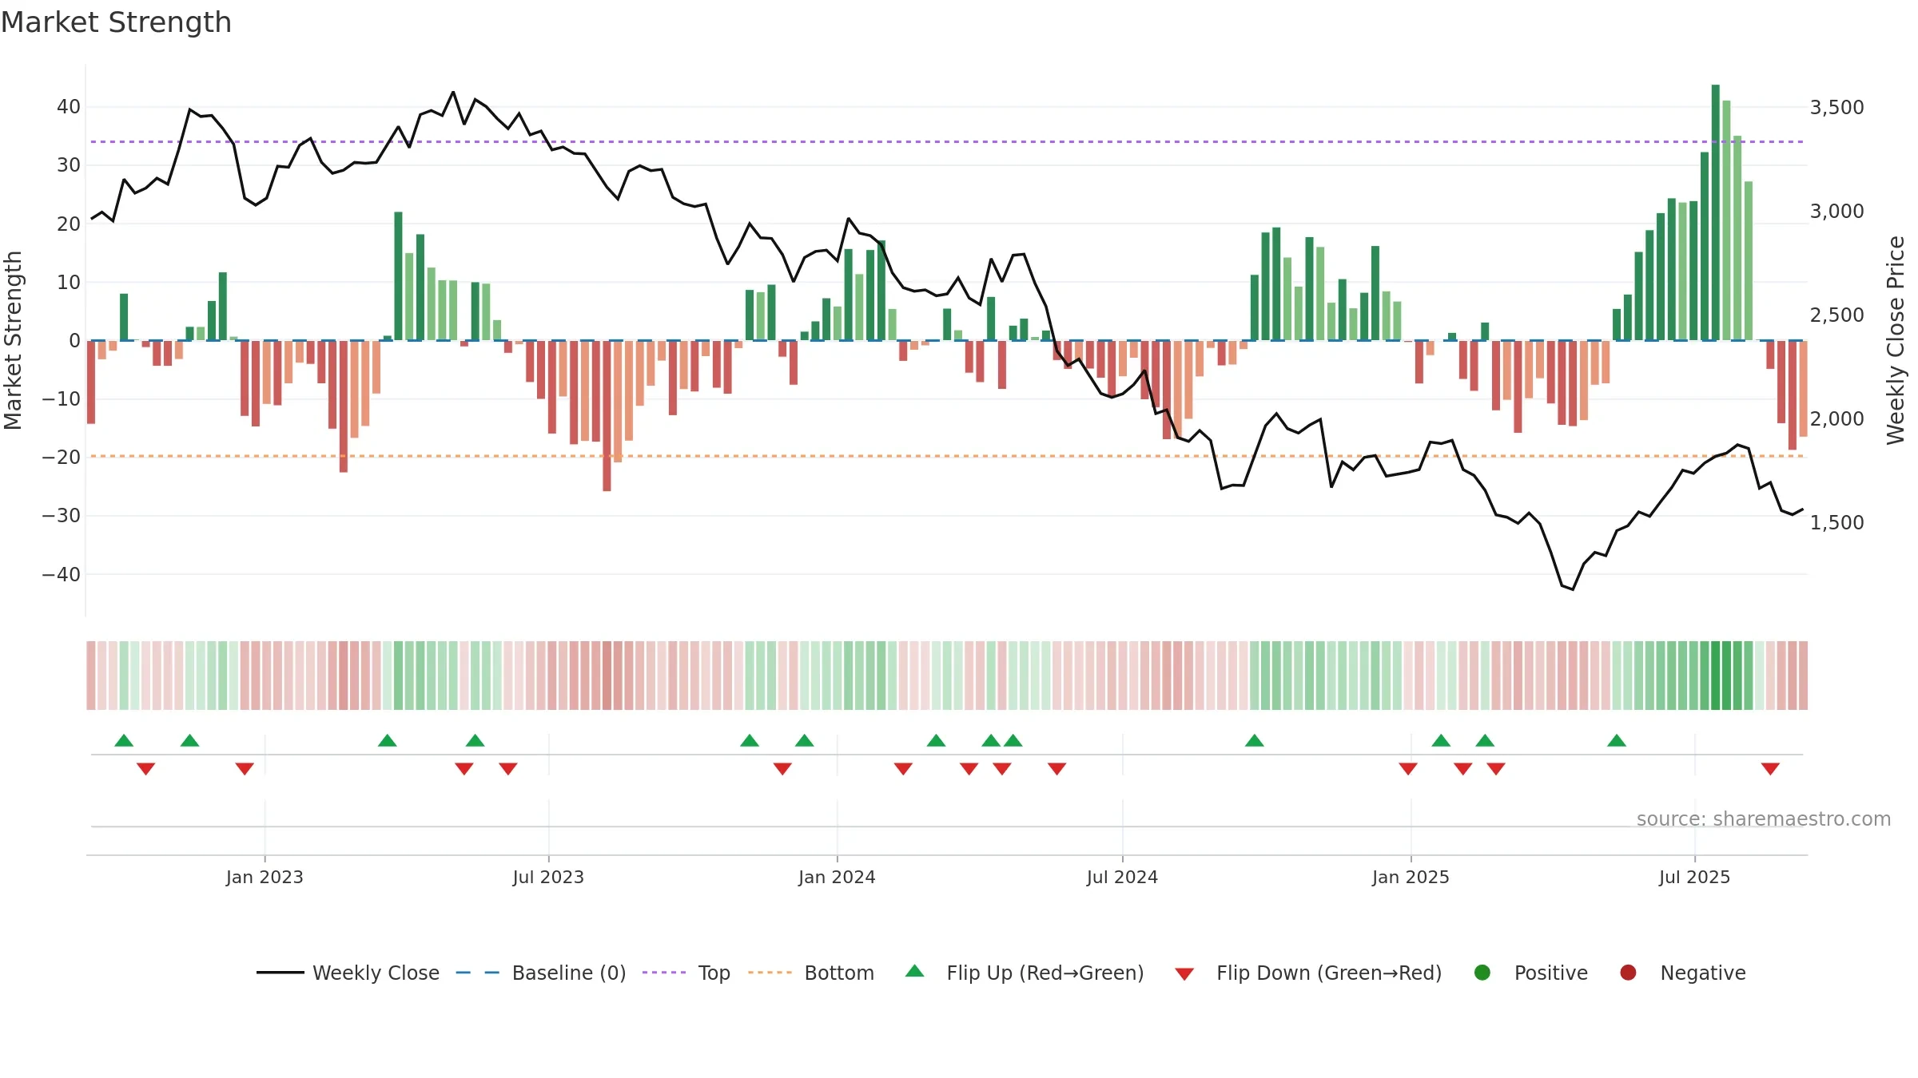
Task: Toggle the Baseline (0) legend label
Action: (569, 973)
